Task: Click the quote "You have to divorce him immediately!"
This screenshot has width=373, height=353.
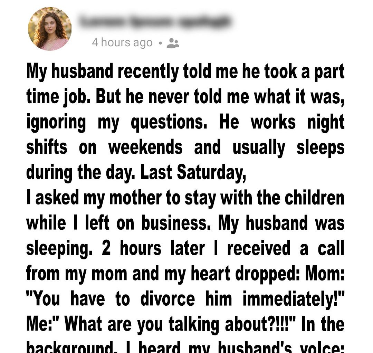Action: coord(185,299)
